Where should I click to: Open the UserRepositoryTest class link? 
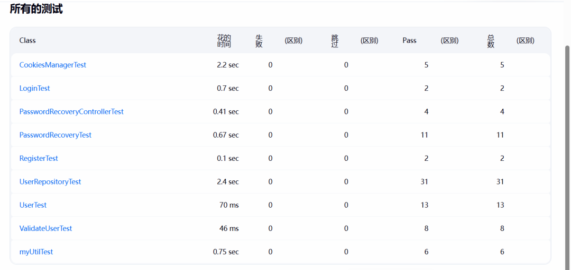(50, 182)
